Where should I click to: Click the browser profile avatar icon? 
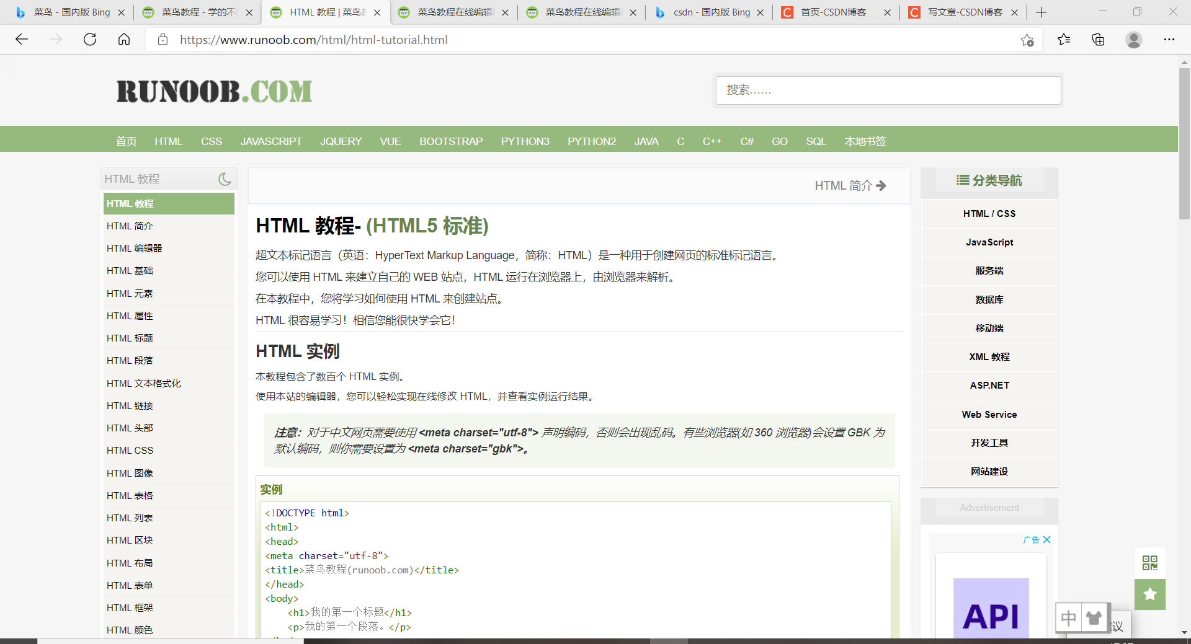point(1133,40)
